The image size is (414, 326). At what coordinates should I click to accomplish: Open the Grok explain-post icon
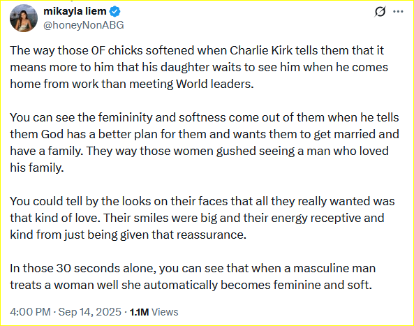click(x=380, y=12)
